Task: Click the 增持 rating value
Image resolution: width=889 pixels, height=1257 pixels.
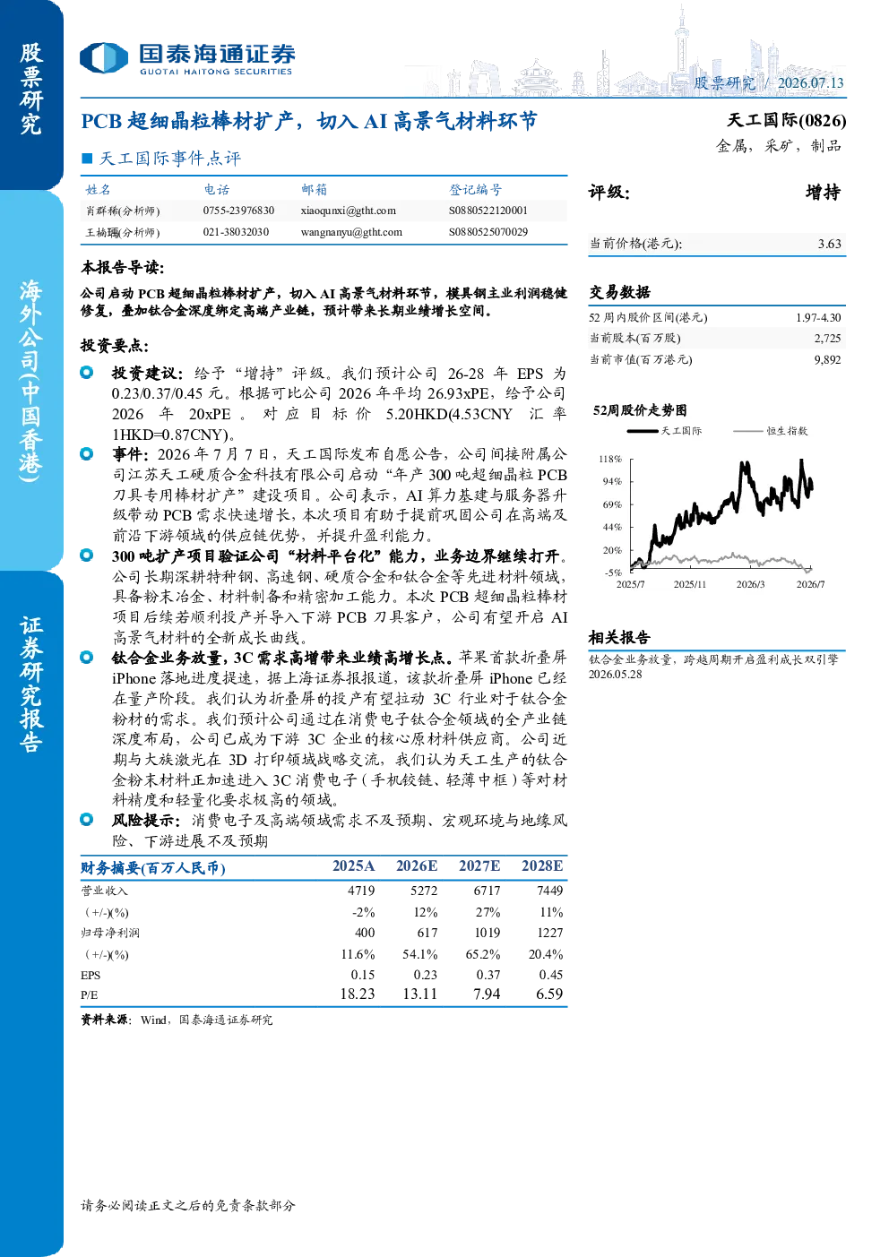Action: pos(823,193)
